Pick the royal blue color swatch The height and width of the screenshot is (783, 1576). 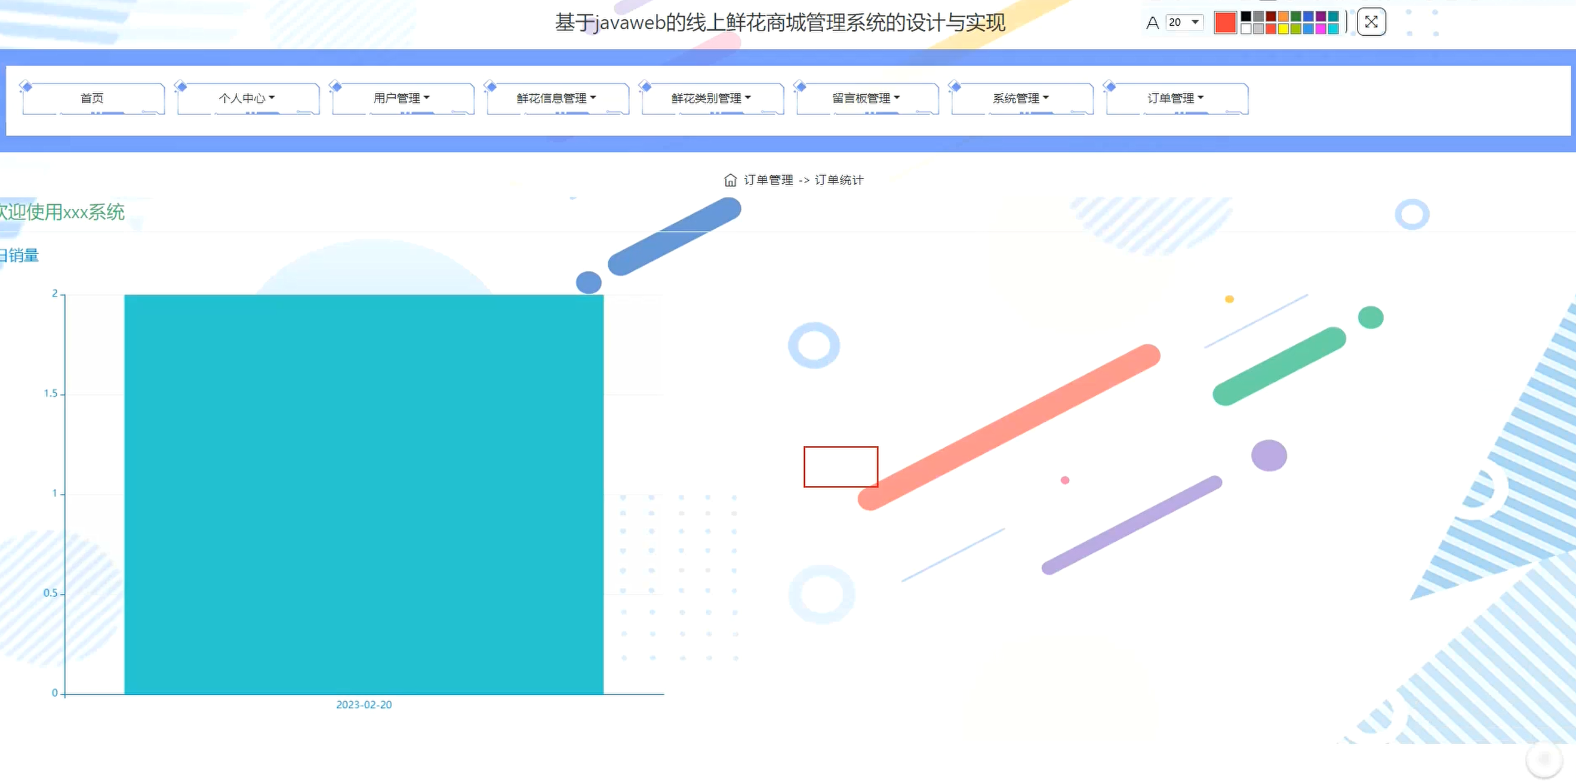coord(1309,17)
